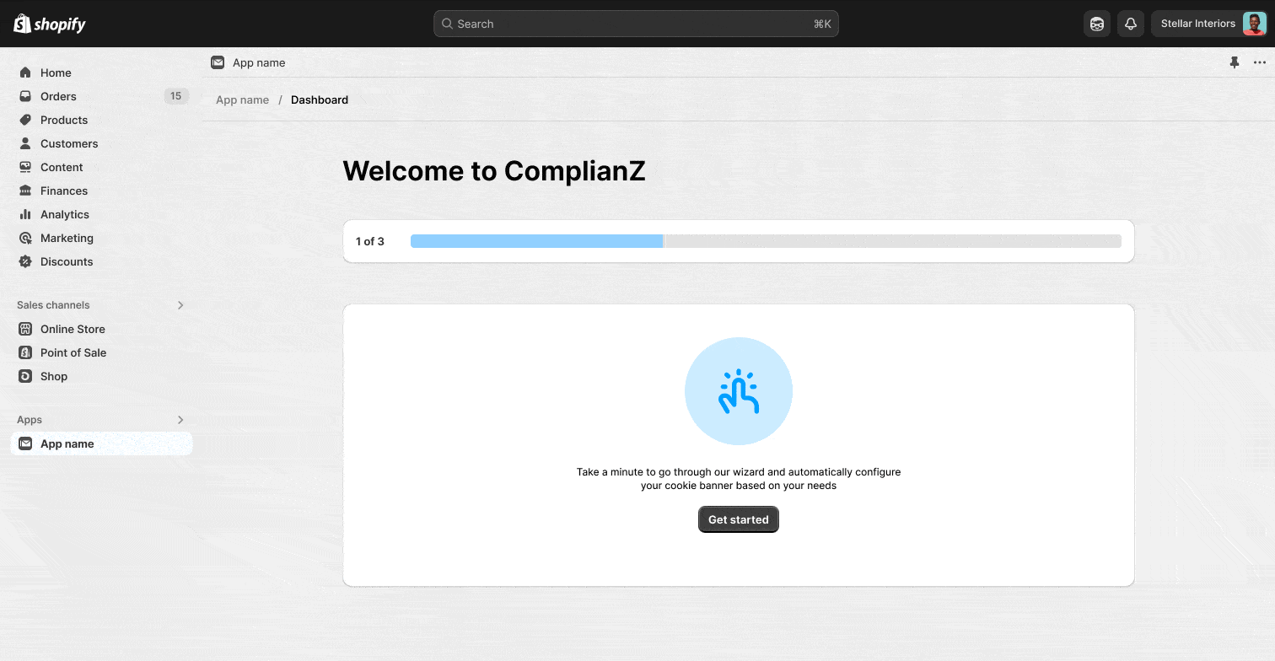This screenshot has height=661, width=1275.
Task: Click the 'Sales channels' heading text
Action: 53,305
